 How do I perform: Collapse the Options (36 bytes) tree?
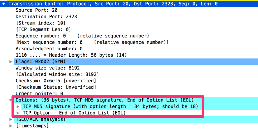tap(11, 100)
